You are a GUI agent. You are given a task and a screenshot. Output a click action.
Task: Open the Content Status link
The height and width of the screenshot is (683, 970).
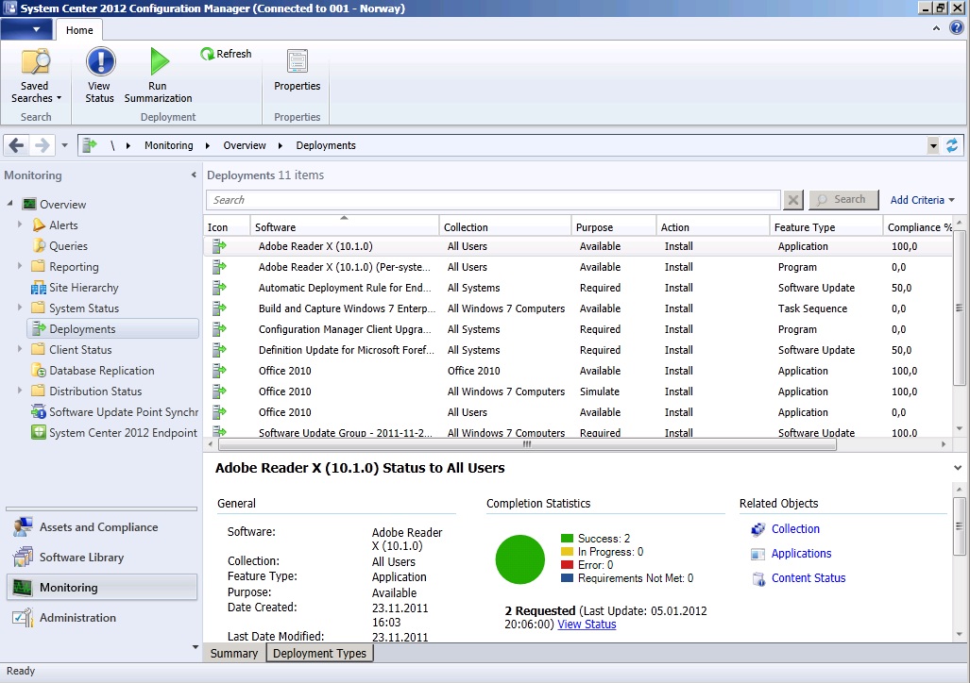[808, 578]
